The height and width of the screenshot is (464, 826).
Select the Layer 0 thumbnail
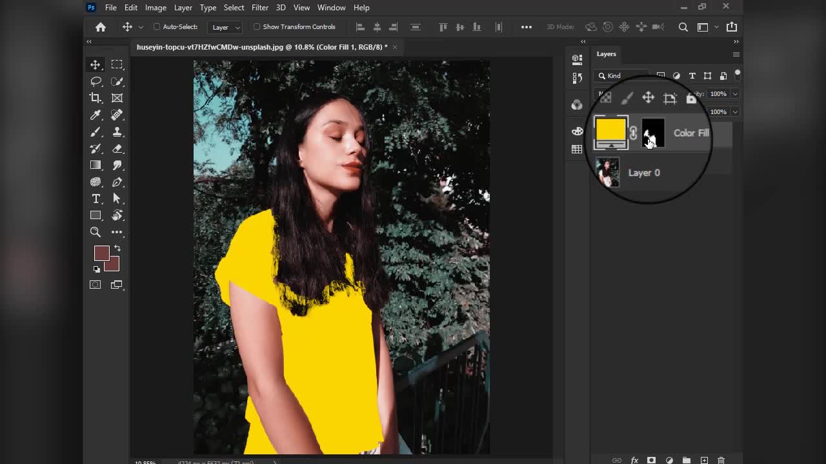click(x=608, y=173)
